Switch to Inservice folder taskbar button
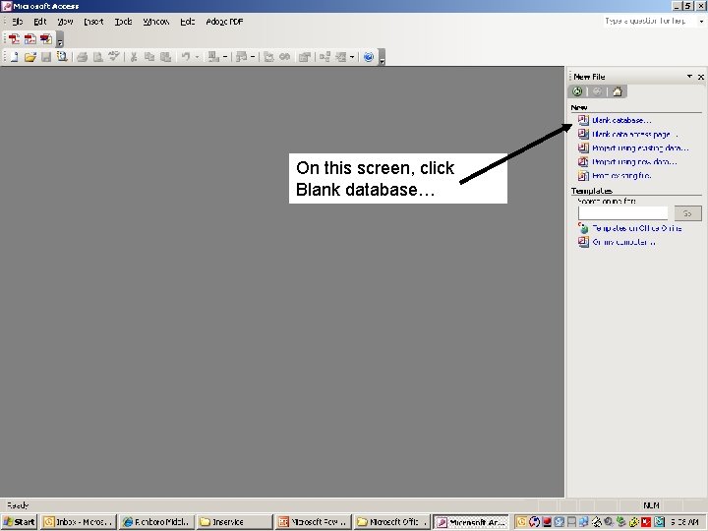This screenshot has width=708, height=531. point(234,522)
